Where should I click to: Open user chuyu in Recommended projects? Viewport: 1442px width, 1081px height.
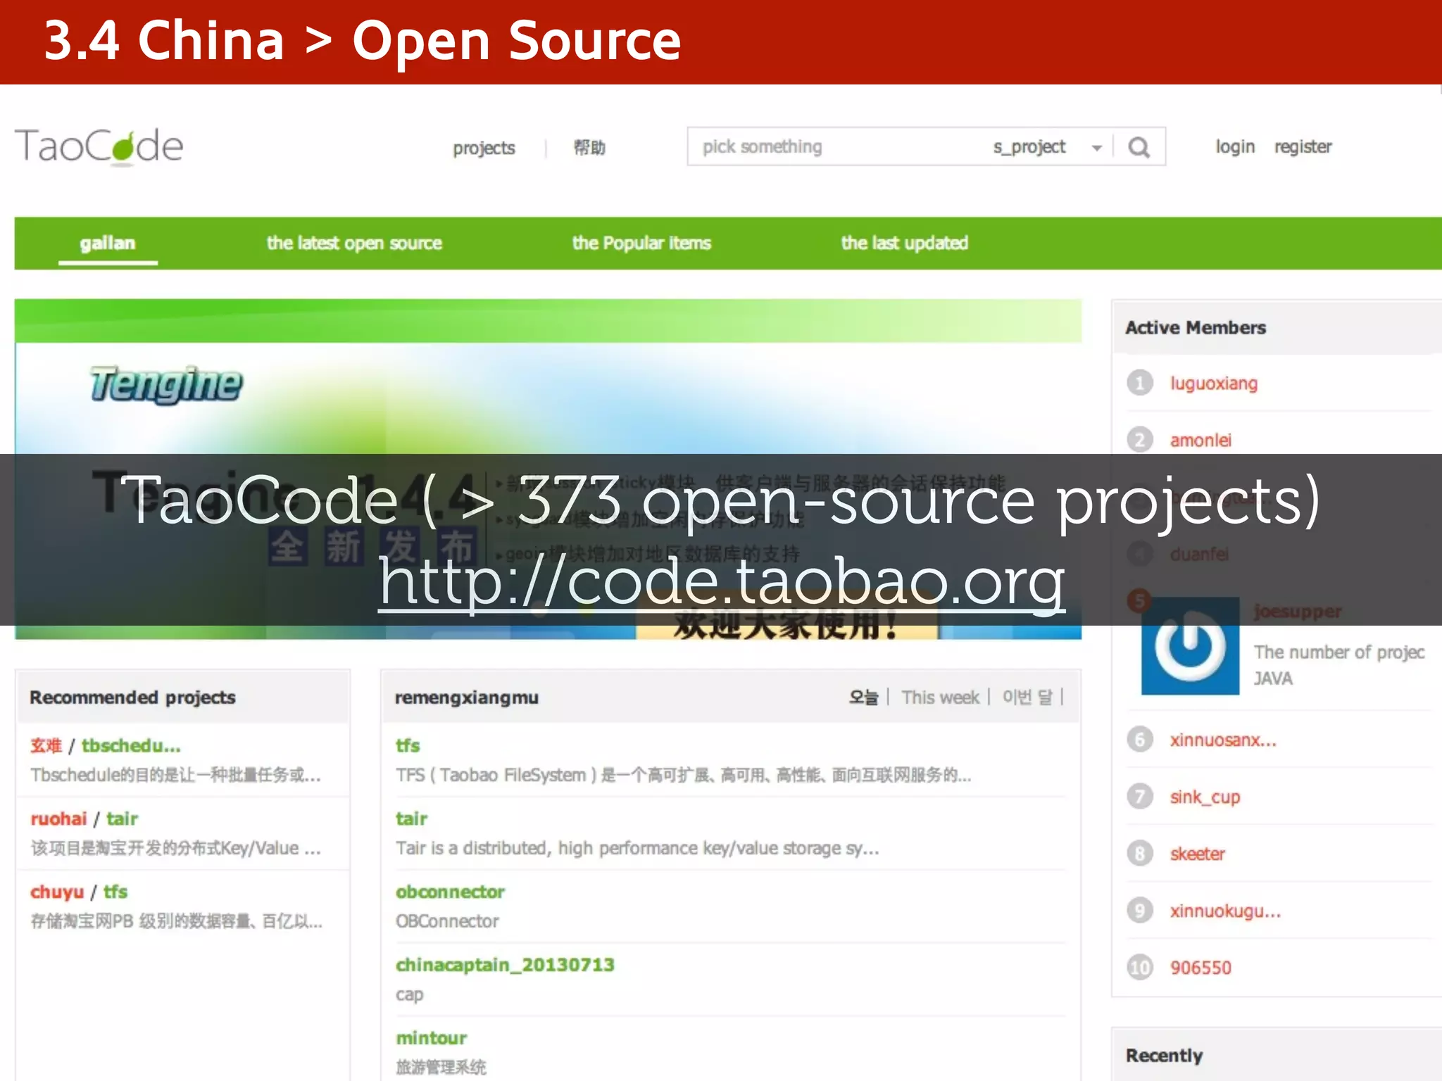click(56, 892)
